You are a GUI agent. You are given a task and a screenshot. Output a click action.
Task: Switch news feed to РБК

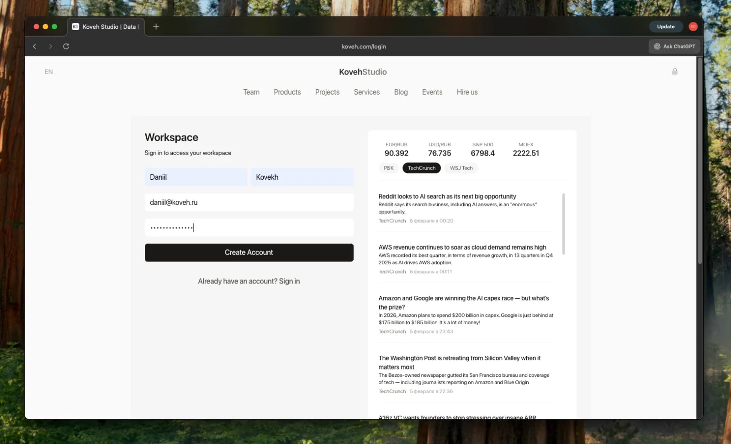click(388, 168)
